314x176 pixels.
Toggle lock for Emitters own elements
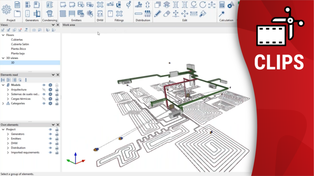click(57, 139)
